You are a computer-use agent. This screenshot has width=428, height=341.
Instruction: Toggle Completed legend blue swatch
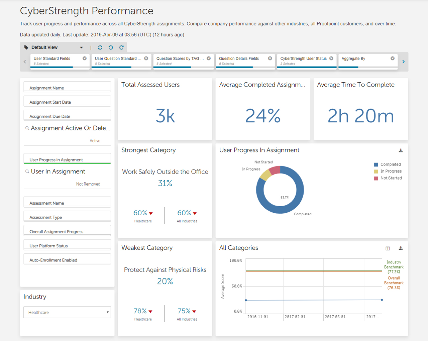(376, 164)
